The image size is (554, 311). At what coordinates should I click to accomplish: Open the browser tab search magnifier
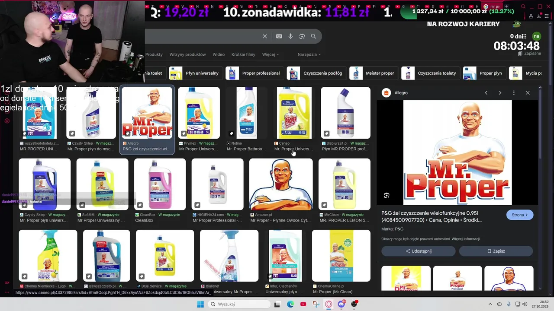click(x=523, y=6)
